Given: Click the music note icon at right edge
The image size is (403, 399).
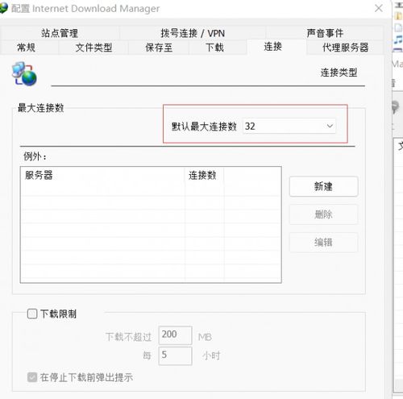Looking at the screenshot, I should click(x=398, y=39).
